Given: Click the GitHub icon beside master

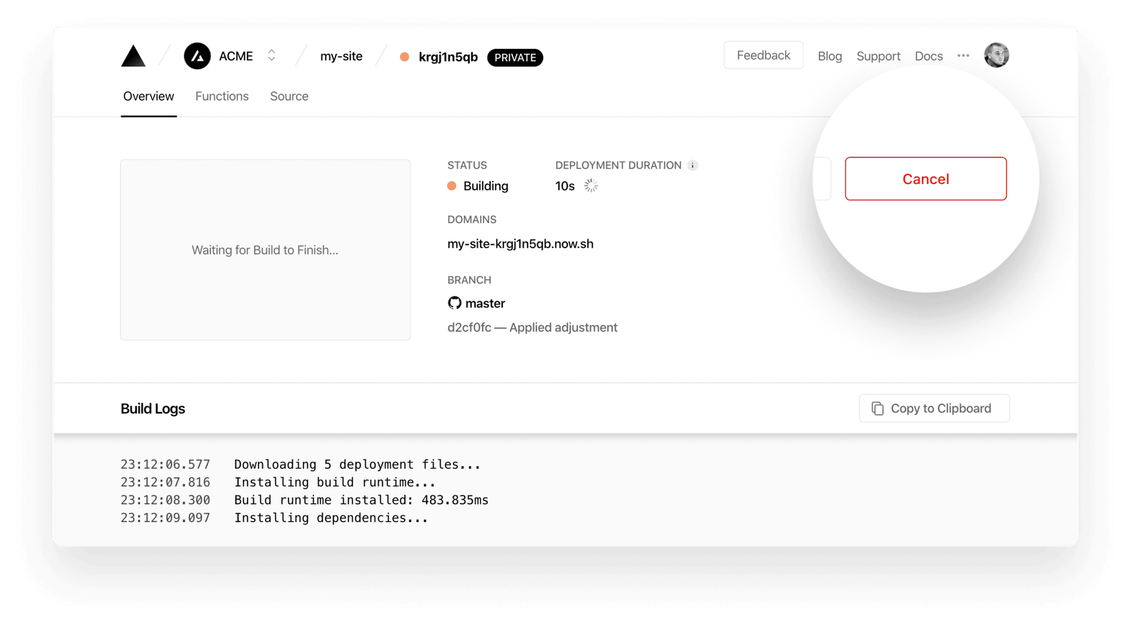Looking at the screenshot, I should (454, 304).
